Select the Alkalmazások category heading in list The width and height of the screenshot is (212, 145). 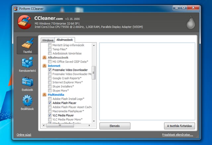58,58
